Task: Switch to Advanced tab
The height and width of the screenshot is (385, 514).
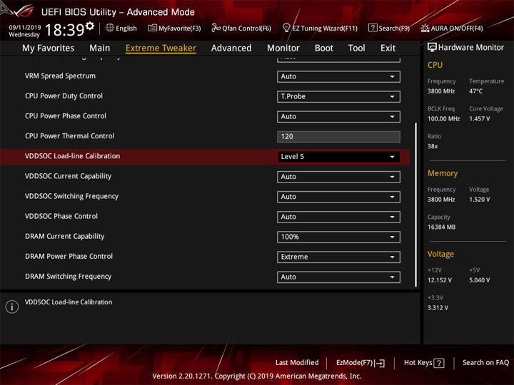Action: point(231,48)
